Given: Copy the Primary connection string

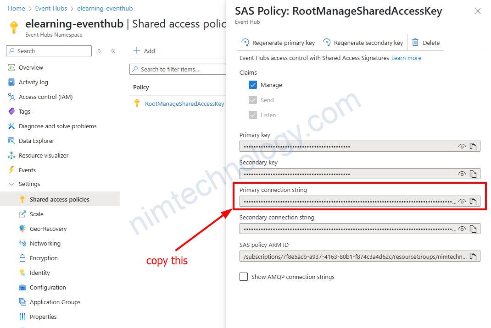Looking at the screenshot, I should coord(473,202).
